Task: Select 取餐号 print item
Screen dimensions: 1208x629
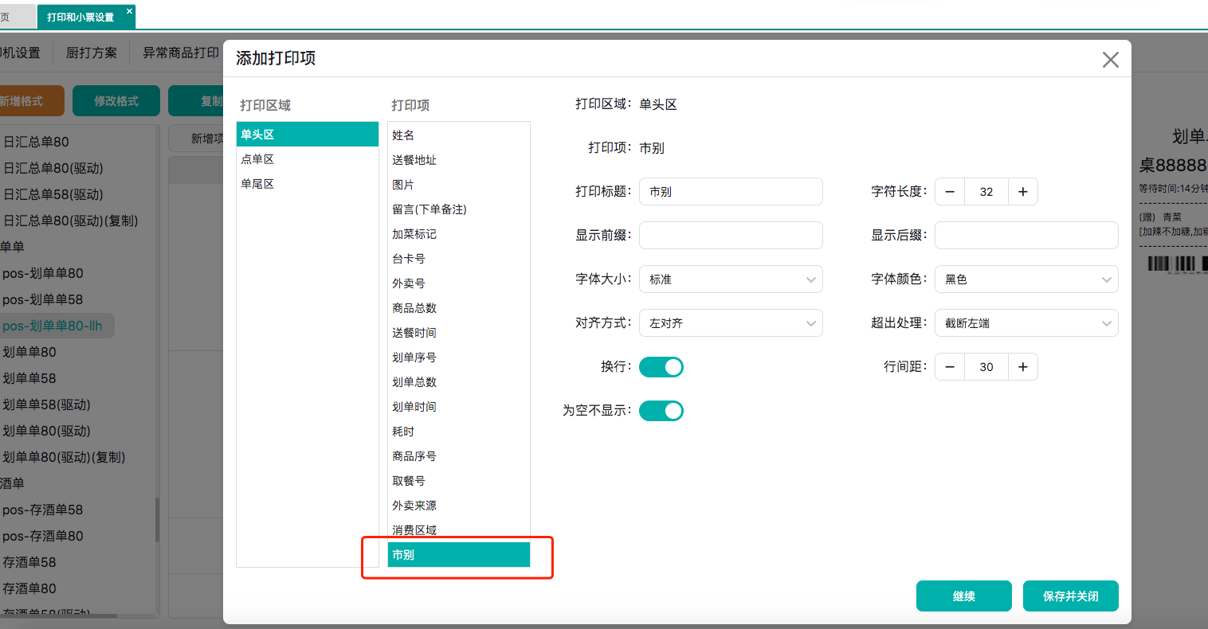Action: pyautogui.click(x=459, y=481)
